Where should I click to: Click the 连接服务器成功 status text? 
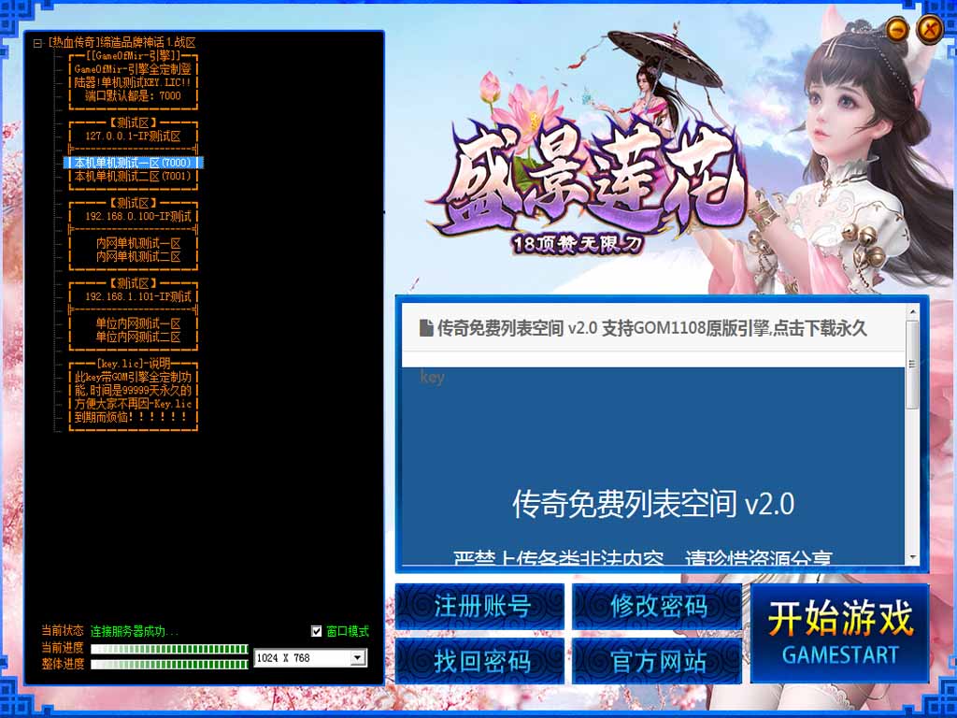135,631
